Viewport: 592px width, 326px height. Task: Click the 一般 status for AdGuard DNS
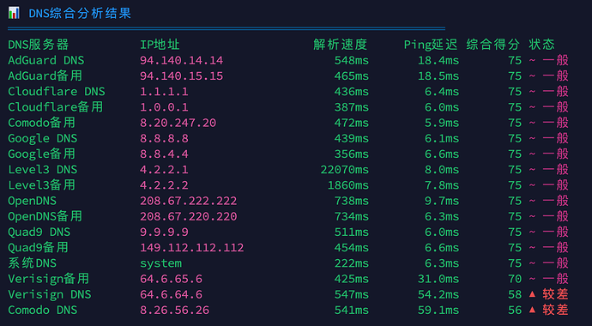coord(555,60)
